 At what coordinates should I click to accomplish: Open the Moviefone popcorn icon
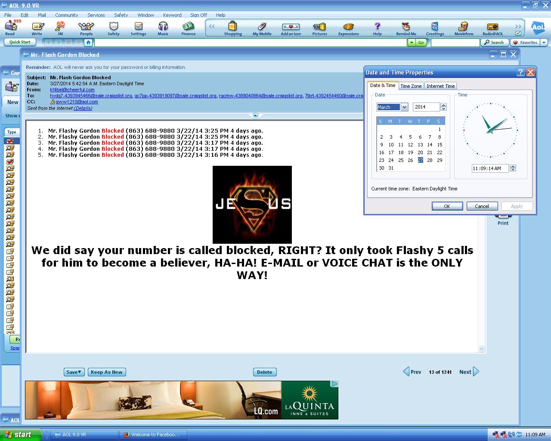point(464,28)
